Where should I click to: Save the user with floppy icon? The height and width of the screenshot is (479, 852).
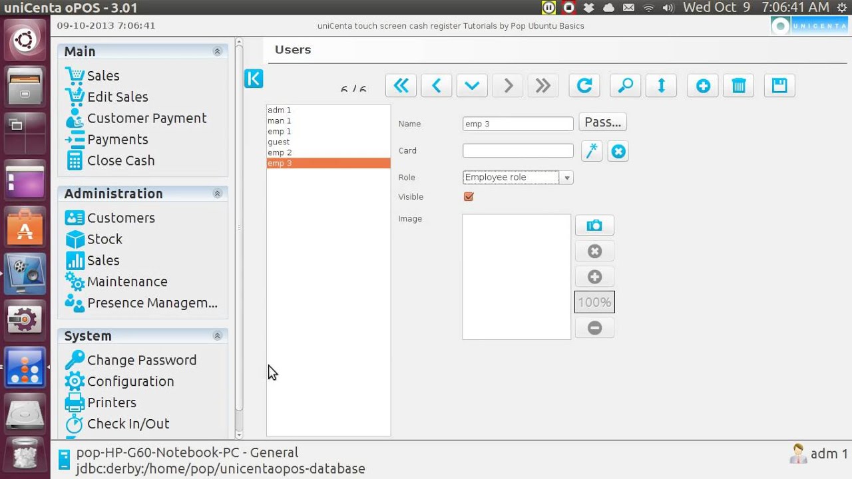pyautogui.click(x=779, y=86)
